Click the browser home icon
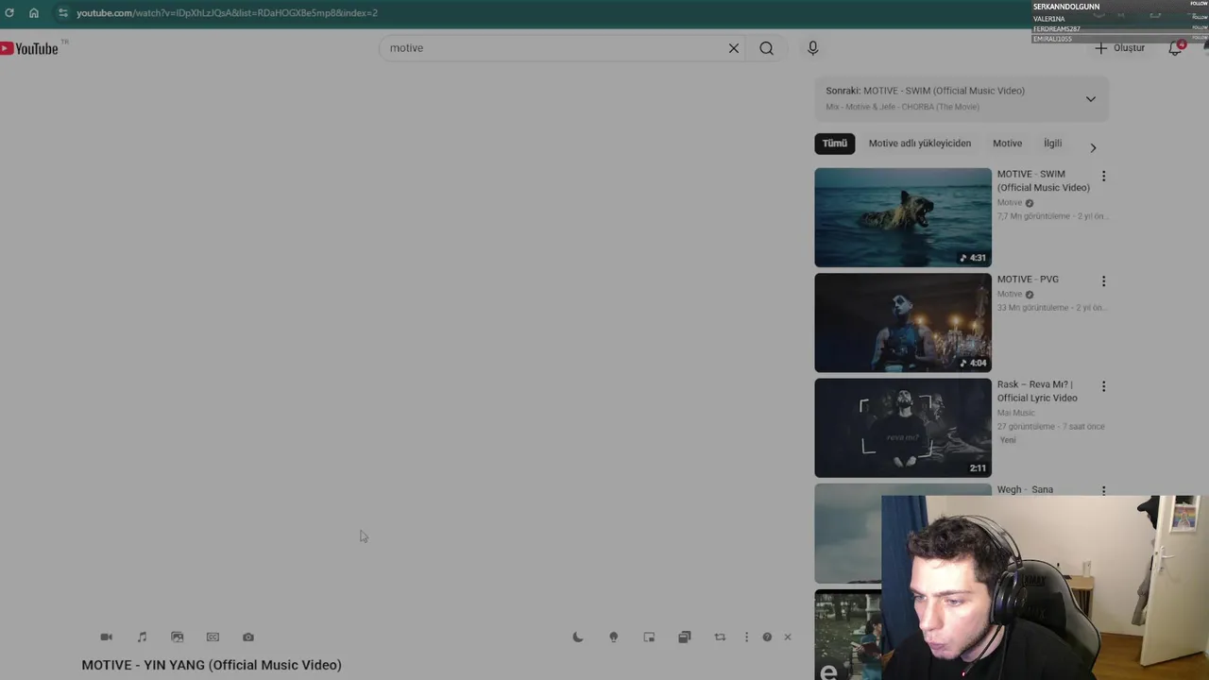 click(34, 13)
